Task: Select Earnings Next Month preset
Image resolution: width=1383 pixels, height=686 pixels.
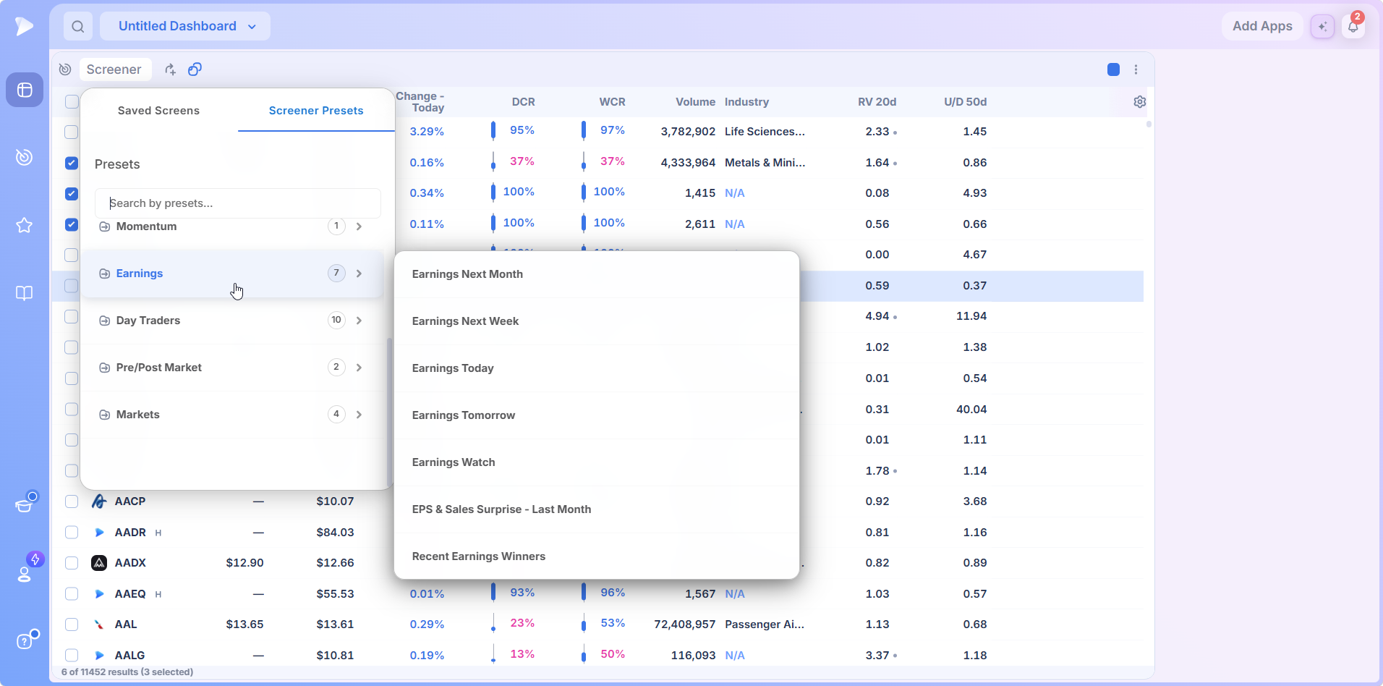Action: tap(597, 274)
